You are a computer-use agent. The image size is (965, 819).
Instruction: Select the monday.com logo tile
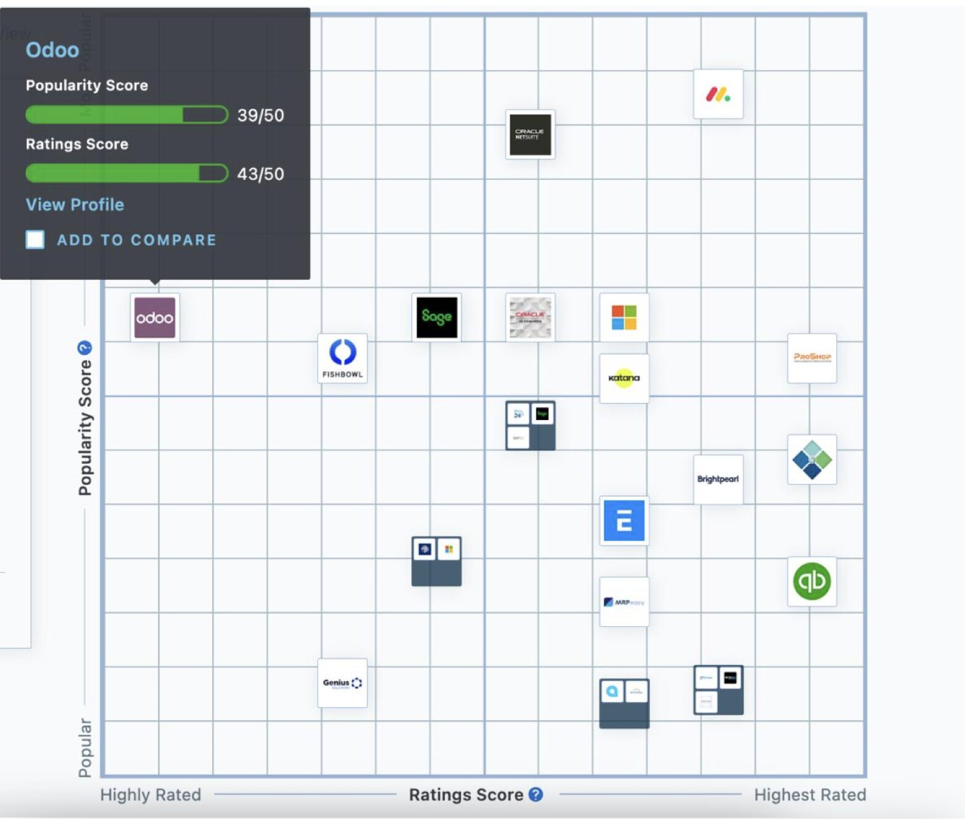(718, 94)
